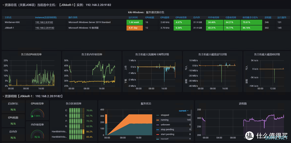Click the 4.67% CPU usage cell
The height and width of the screenshot is (143, 291).
[x=182, y=22]
